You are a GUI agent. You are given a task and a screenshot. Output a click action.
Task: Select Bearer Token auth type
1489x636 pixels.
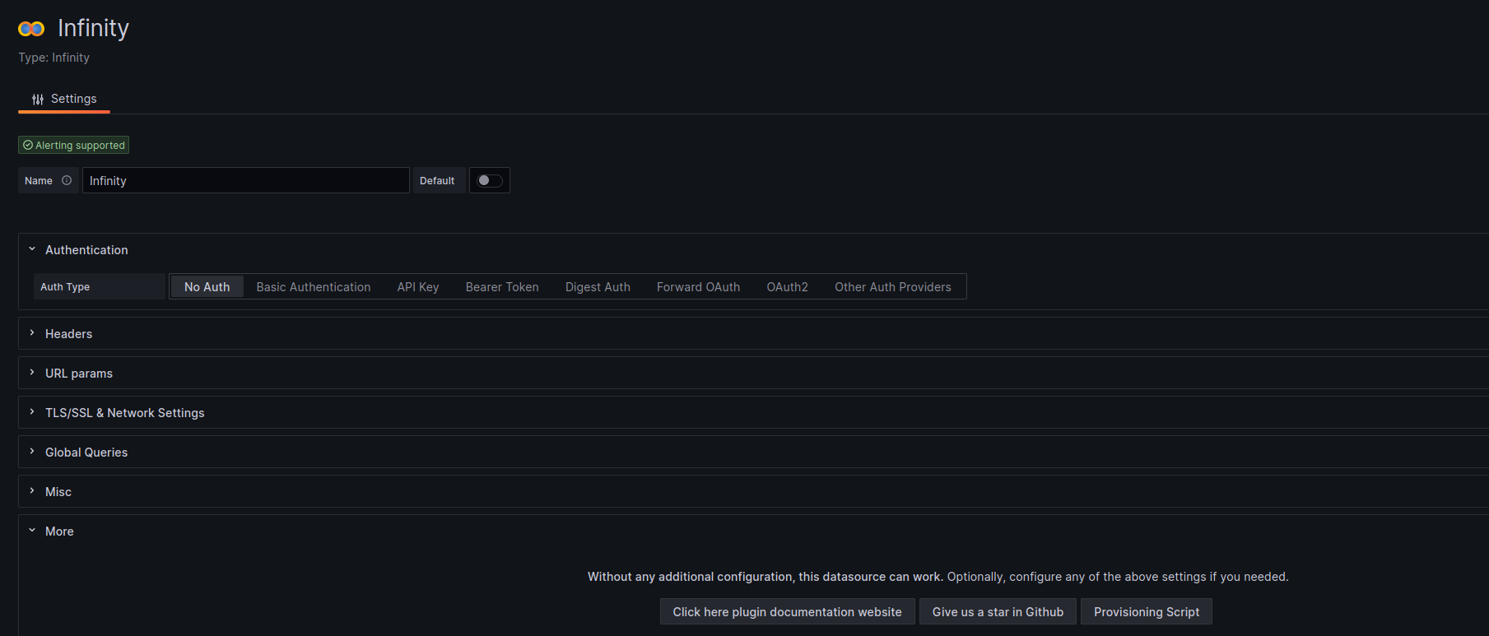tap(502, 286)
